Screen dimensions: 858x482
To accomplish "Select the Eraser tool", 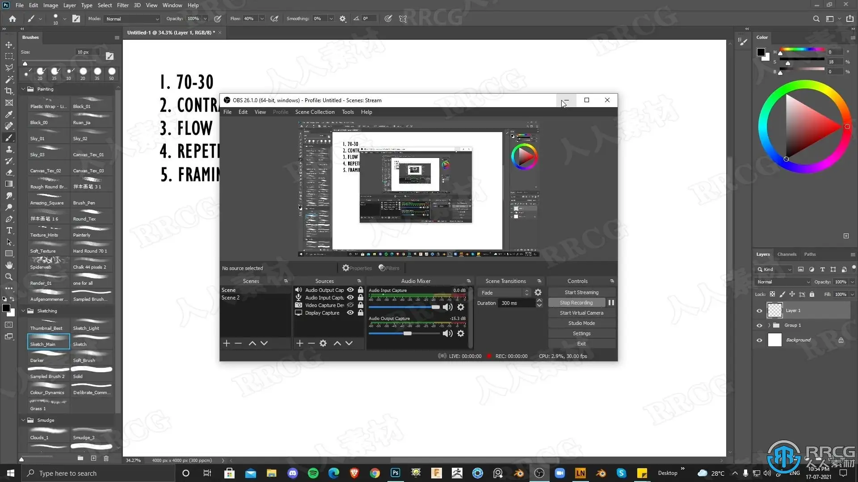I will click(x=9, y=172).
